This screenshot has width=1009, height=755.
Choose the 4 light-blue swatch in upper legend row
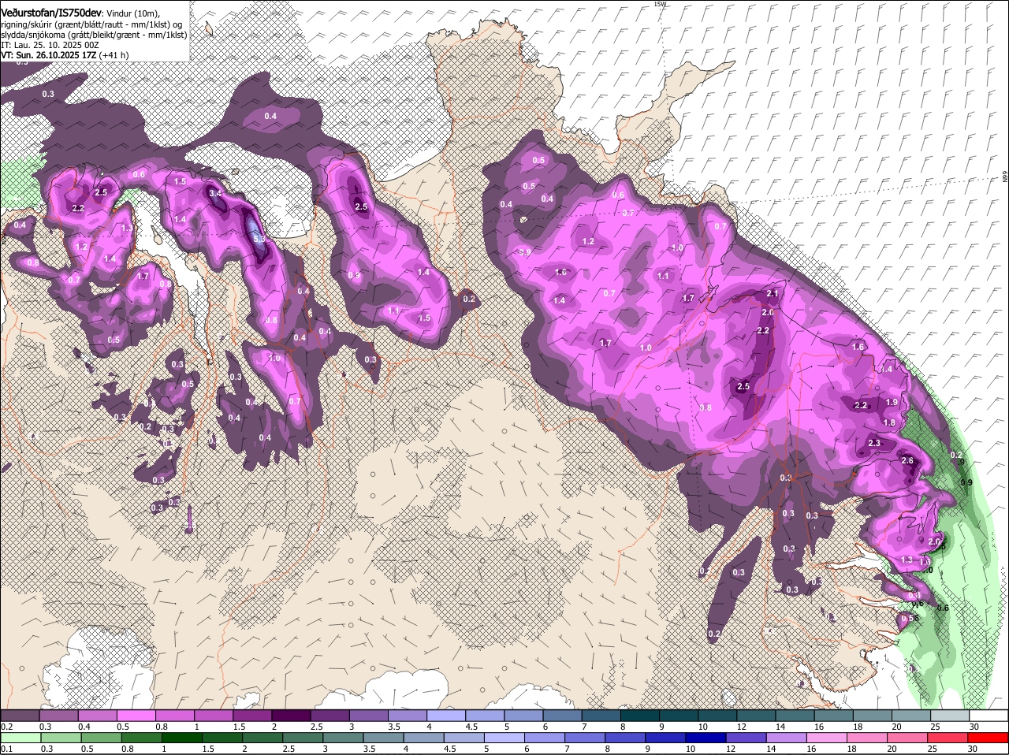click(x=446, y=716)
